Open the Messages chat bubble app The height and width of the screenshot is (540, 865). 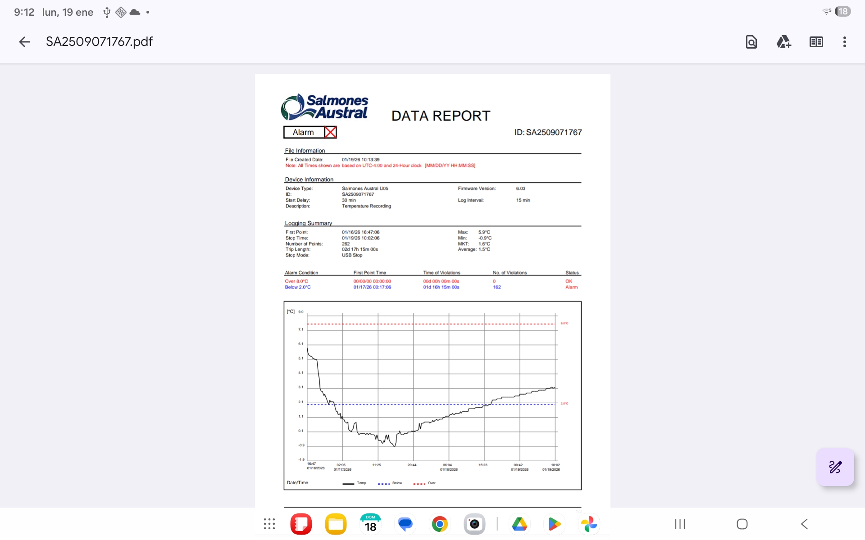pos(405,524)
